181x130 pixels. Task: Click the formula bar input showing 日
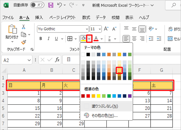click(x=72, y=60)
